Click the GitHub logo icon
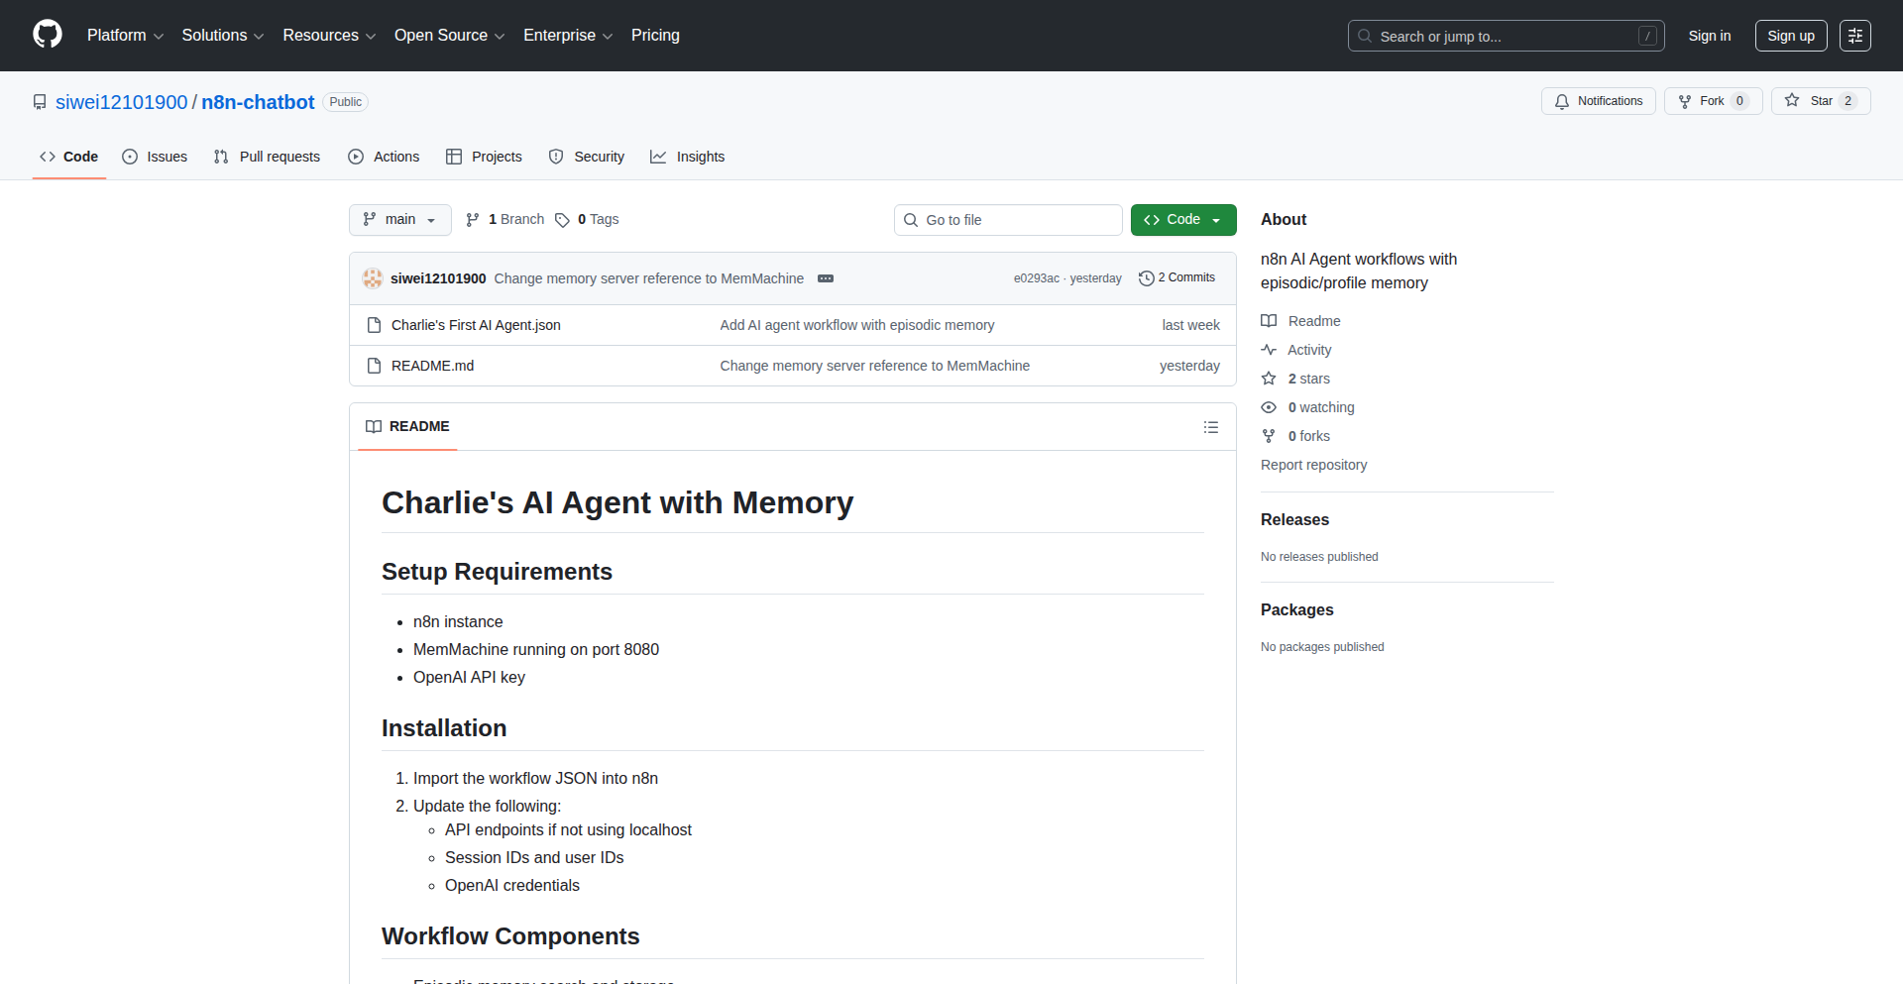Viewport: 1903px width, 984px height. (x=48, y=35)
